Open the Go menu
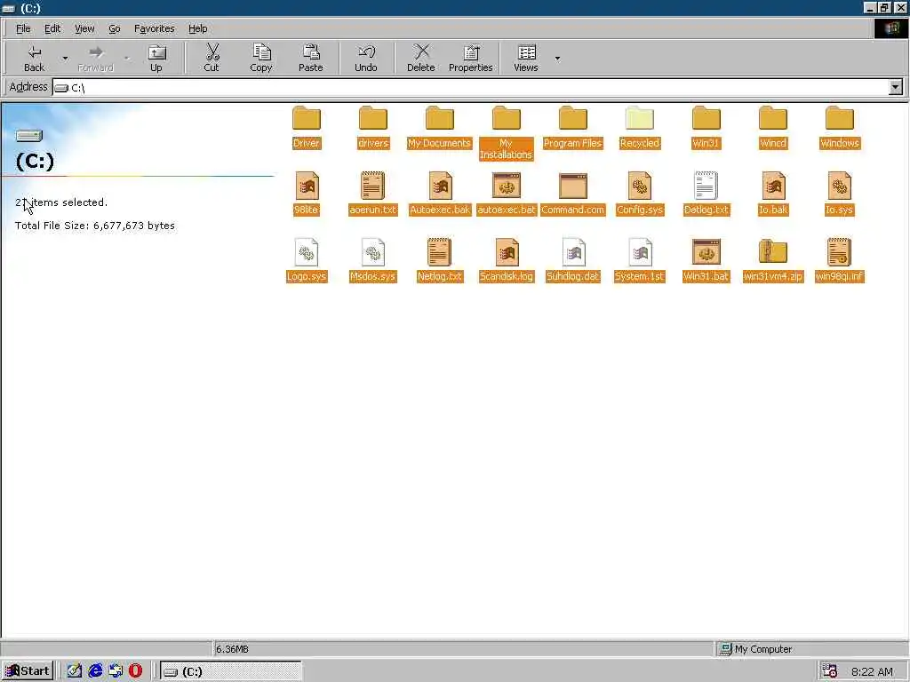This screenshot has width=910, height=682. [115, 28]
